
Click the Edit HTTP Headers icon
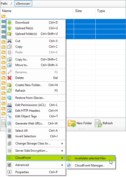pyautogui.click(x=9, y=111)
